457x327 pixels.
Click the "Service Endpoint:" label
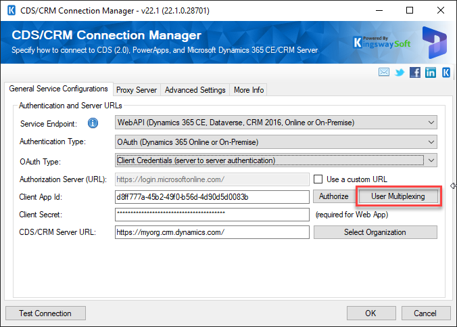pyautogui.click(x=49, y=124)
